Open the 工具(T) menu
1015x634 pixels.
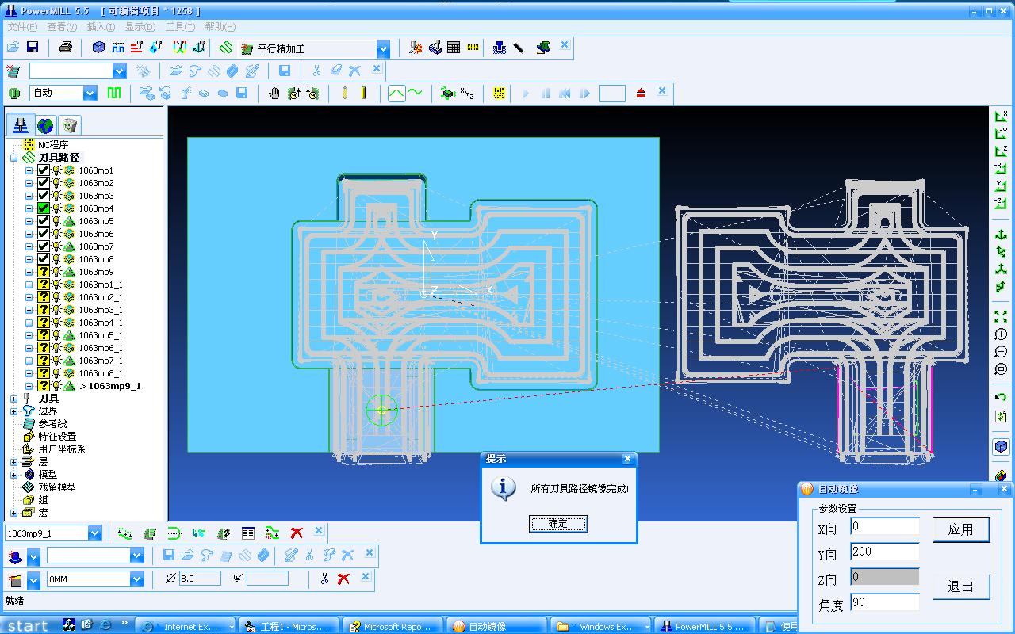tap(180, 27)
